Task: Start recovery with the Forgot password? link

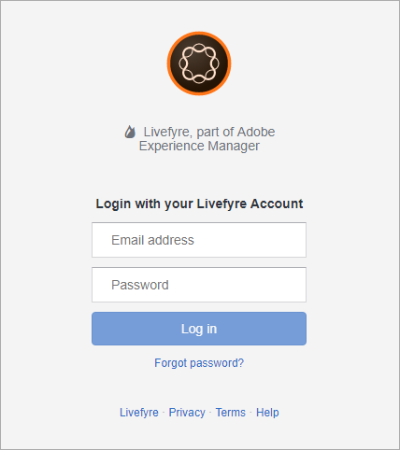Action: coord(199,363)
